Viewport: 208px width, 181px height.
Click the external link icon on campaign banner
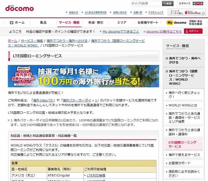[x=156, y=85]
